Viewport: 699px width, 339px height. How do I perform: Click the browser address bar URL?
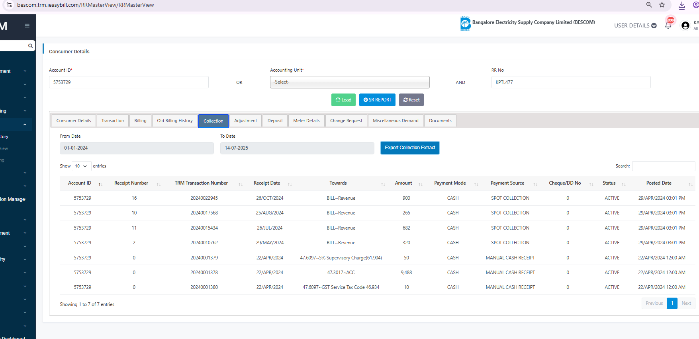tap(86, 5)
